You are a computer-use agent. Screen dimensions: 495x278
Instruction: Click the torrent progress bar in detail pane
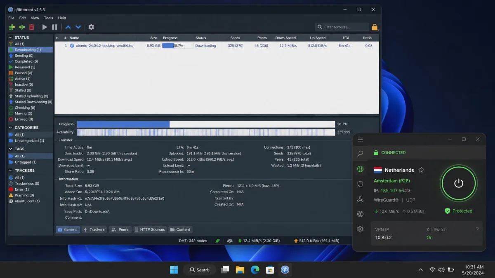pyautogui.click(x=206, y=124)
